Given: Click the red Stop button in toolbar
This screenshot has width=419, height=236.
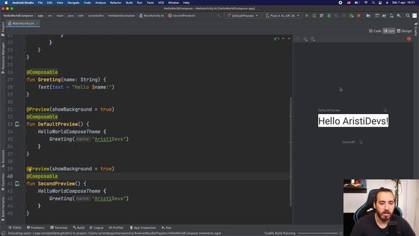Looking at the screenshot, I should coord(359,16).
